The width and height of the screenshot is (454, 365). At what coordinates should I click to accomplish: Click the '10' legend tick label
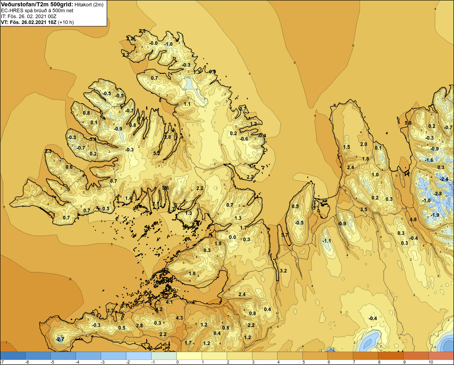[430, 362]
